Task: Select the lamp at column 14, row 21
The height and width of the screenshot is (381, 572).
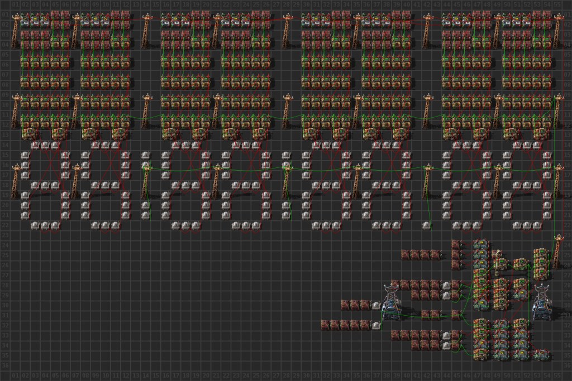Action: [x=145, y=216]
